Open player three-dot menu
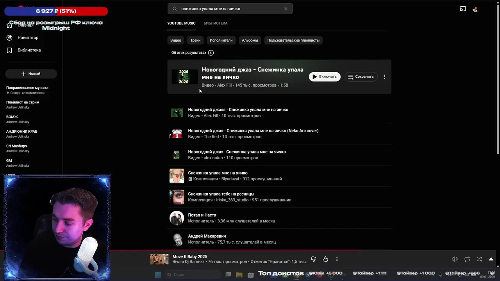The height and width of the screenshot is (281, 500). [x=337, y=259]
